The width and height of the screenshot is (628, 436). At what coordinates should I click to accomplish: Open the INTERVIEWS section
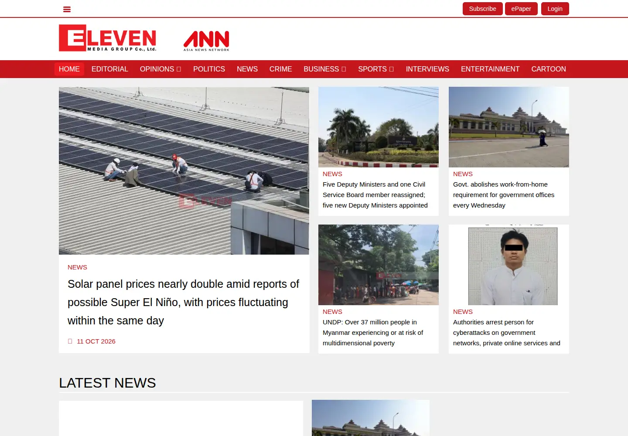coord(427,69)
